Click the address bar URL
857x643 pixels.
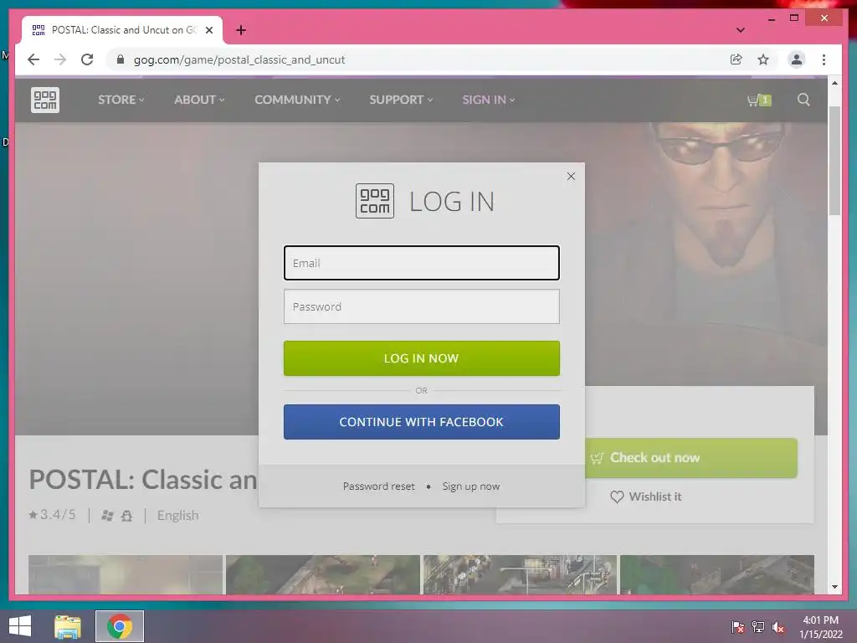click(x=239, y=59)
